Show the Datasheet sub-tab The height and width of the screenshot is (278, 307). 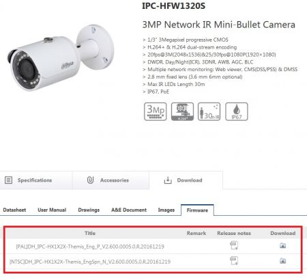[x=14, y=210]
